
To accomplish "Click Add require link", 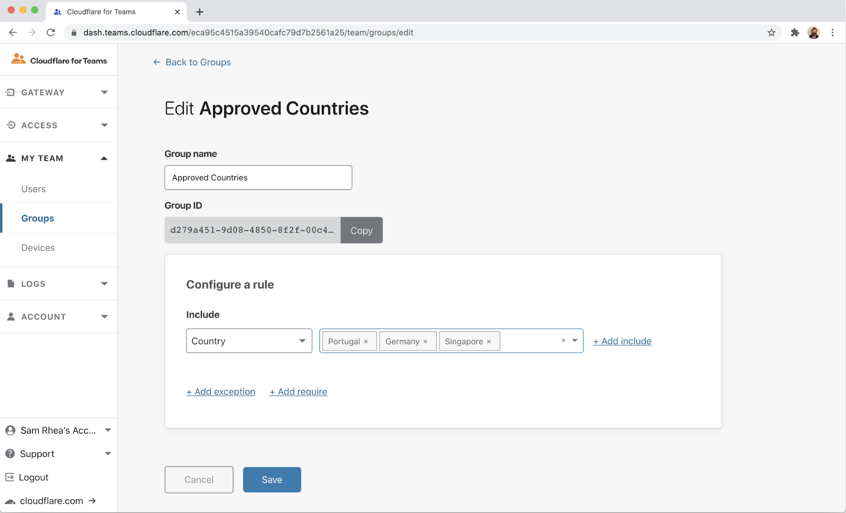I will click(x=298, y=392).
